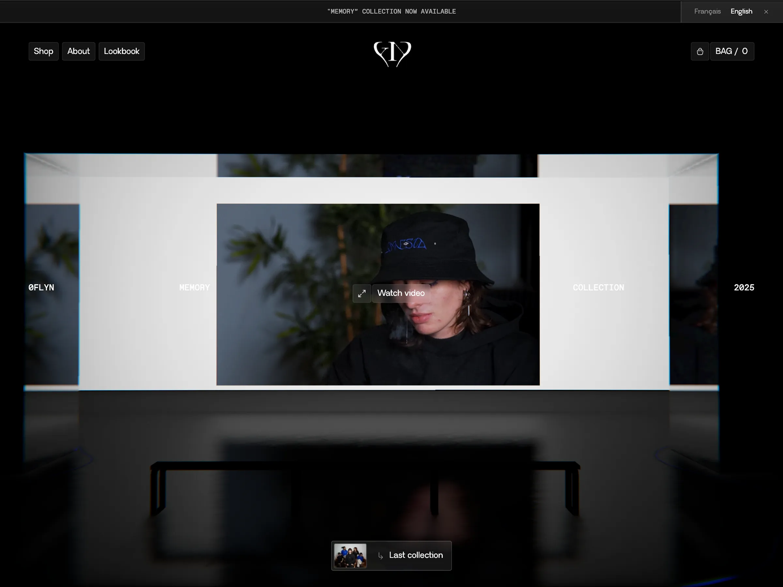The width and height of the screenshot is (783, 587).
Task: Click the 2025 label on the right
Action: 744,288
